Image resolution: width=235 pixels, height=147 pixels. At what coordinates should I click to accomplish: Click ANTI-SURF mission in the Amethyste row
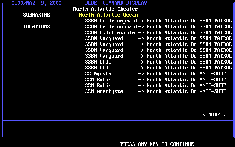coord(213,92)
